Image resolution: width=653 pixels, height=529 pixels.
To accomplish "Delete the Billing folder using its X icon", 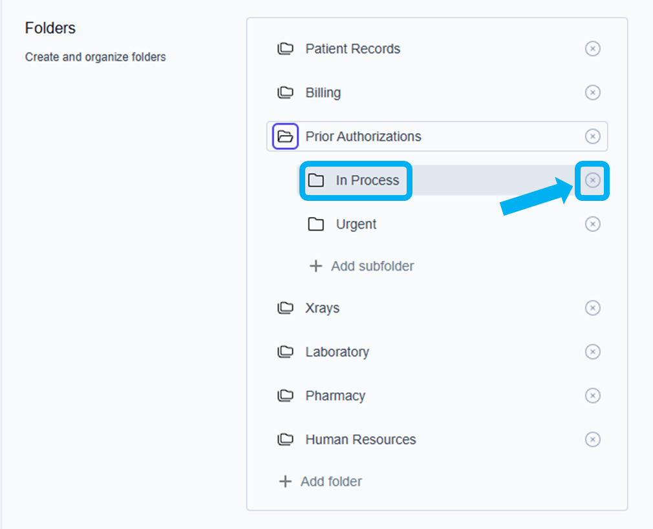I will [592, 92].
